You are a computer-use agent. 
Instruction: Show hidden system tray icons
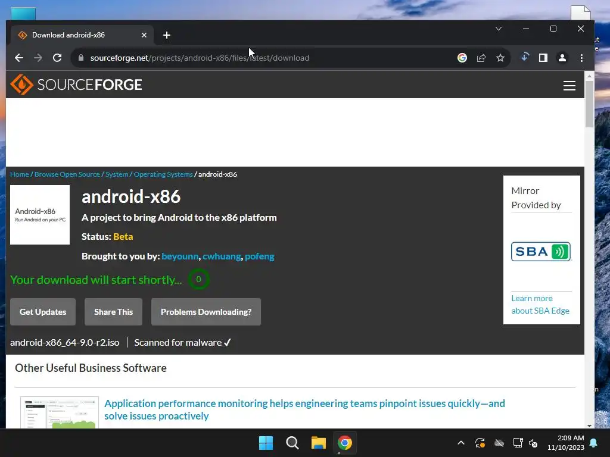[x=461, y=443]
